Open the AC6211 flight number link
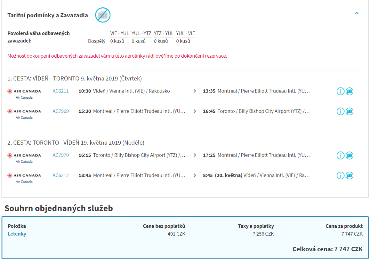 [x=60, y=91]
